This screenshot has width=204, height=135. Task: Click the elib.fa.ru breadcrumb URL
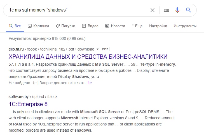click(51, 49)
